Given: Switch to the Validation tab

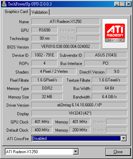Looking at the screenshot, I should tap(40, 12).
